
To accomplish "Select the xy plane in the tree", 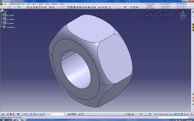I will point(11,15).
